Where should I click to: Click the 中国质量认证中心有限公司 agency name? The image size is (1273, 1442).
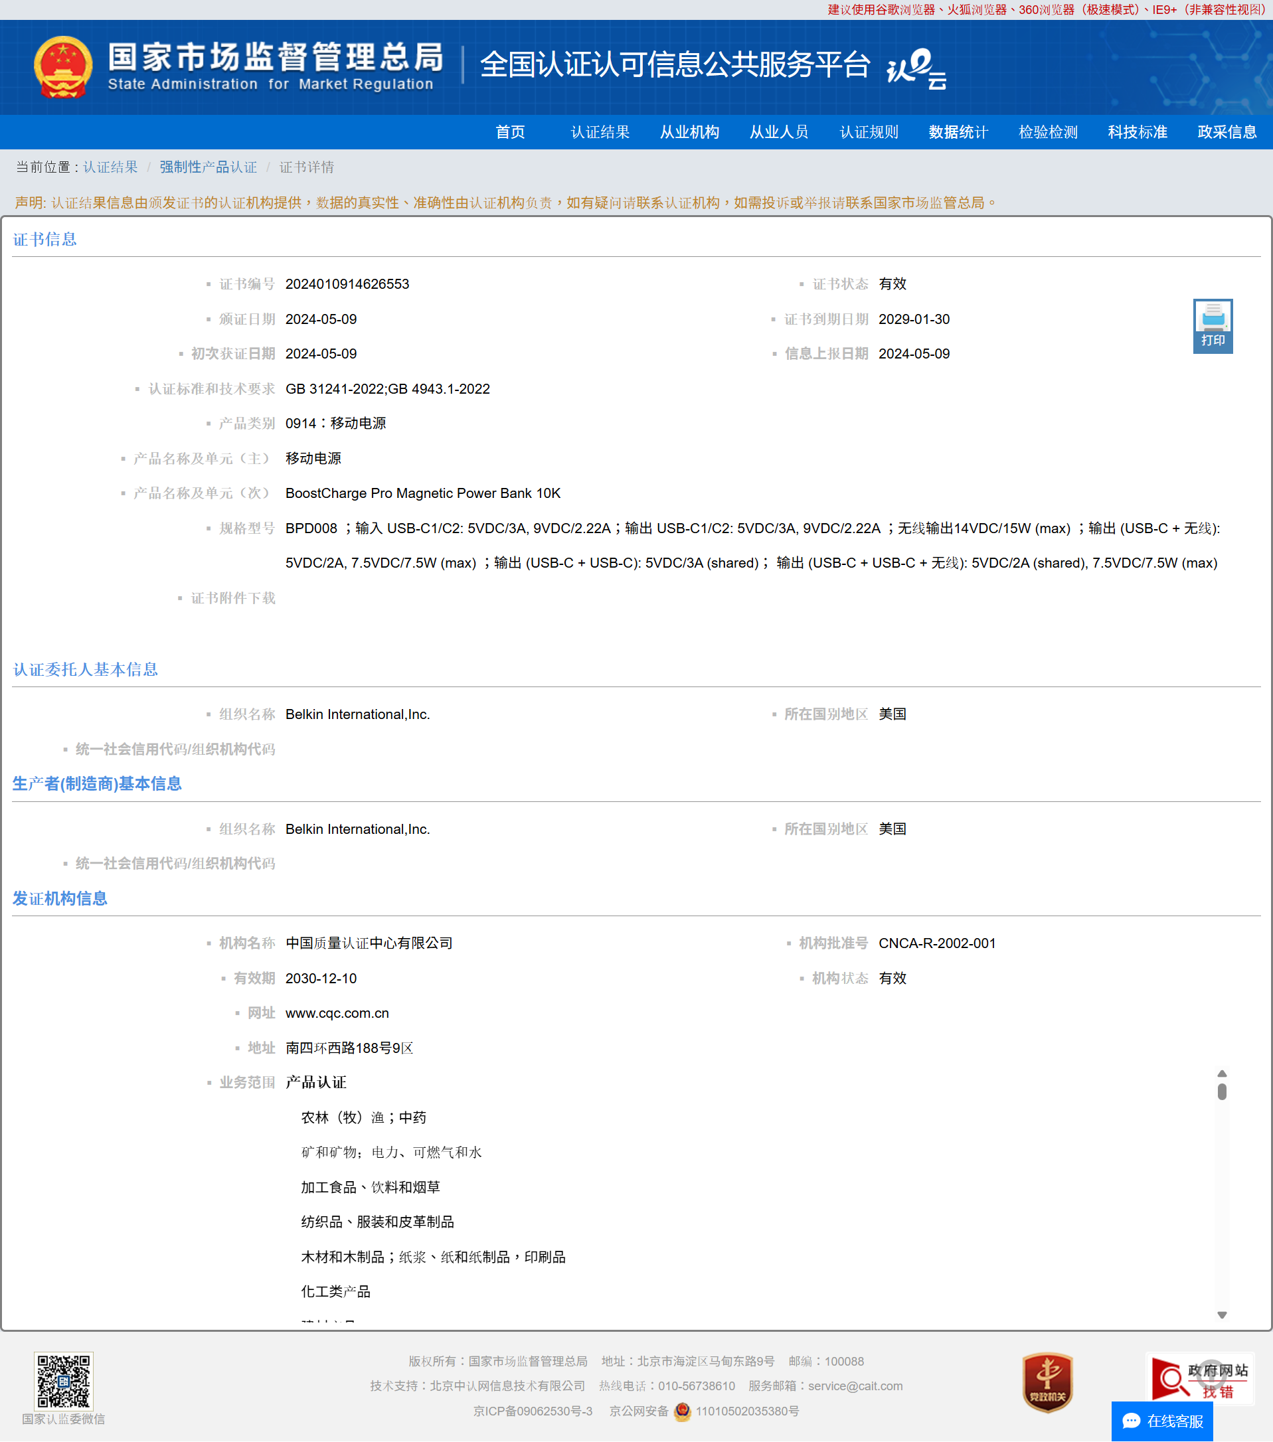369,943
